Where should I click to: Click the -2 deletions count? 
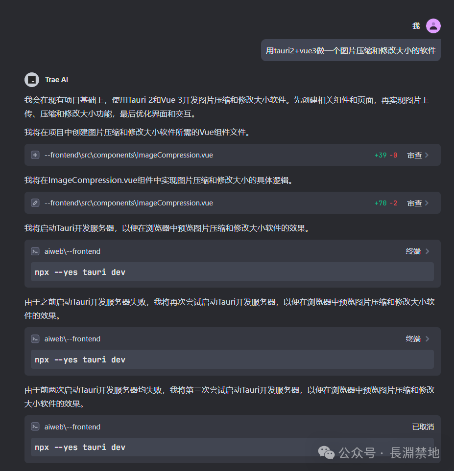coord(394,203)
